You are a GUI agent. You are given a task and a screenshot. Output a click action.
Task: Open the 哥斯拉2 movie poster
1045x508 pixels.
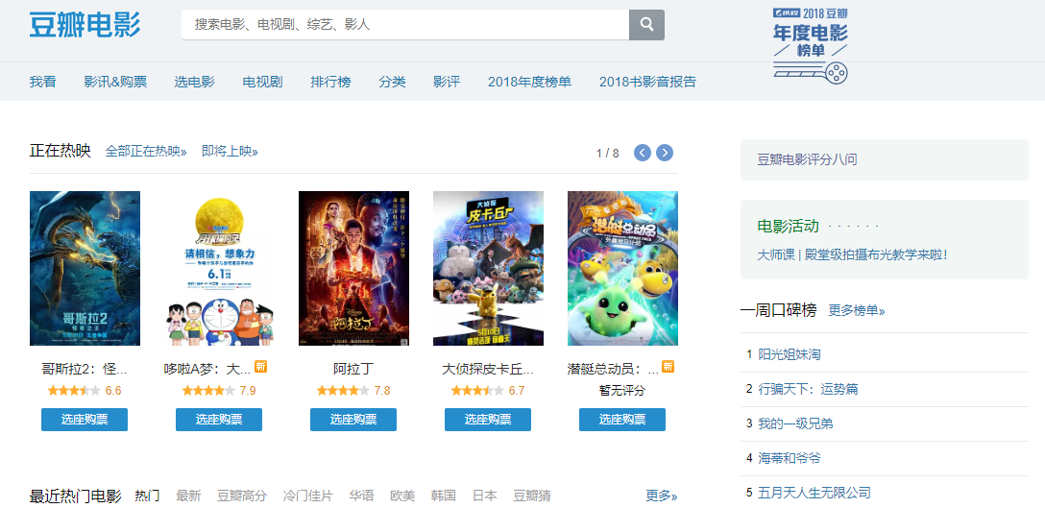click(x=85, y=268)
